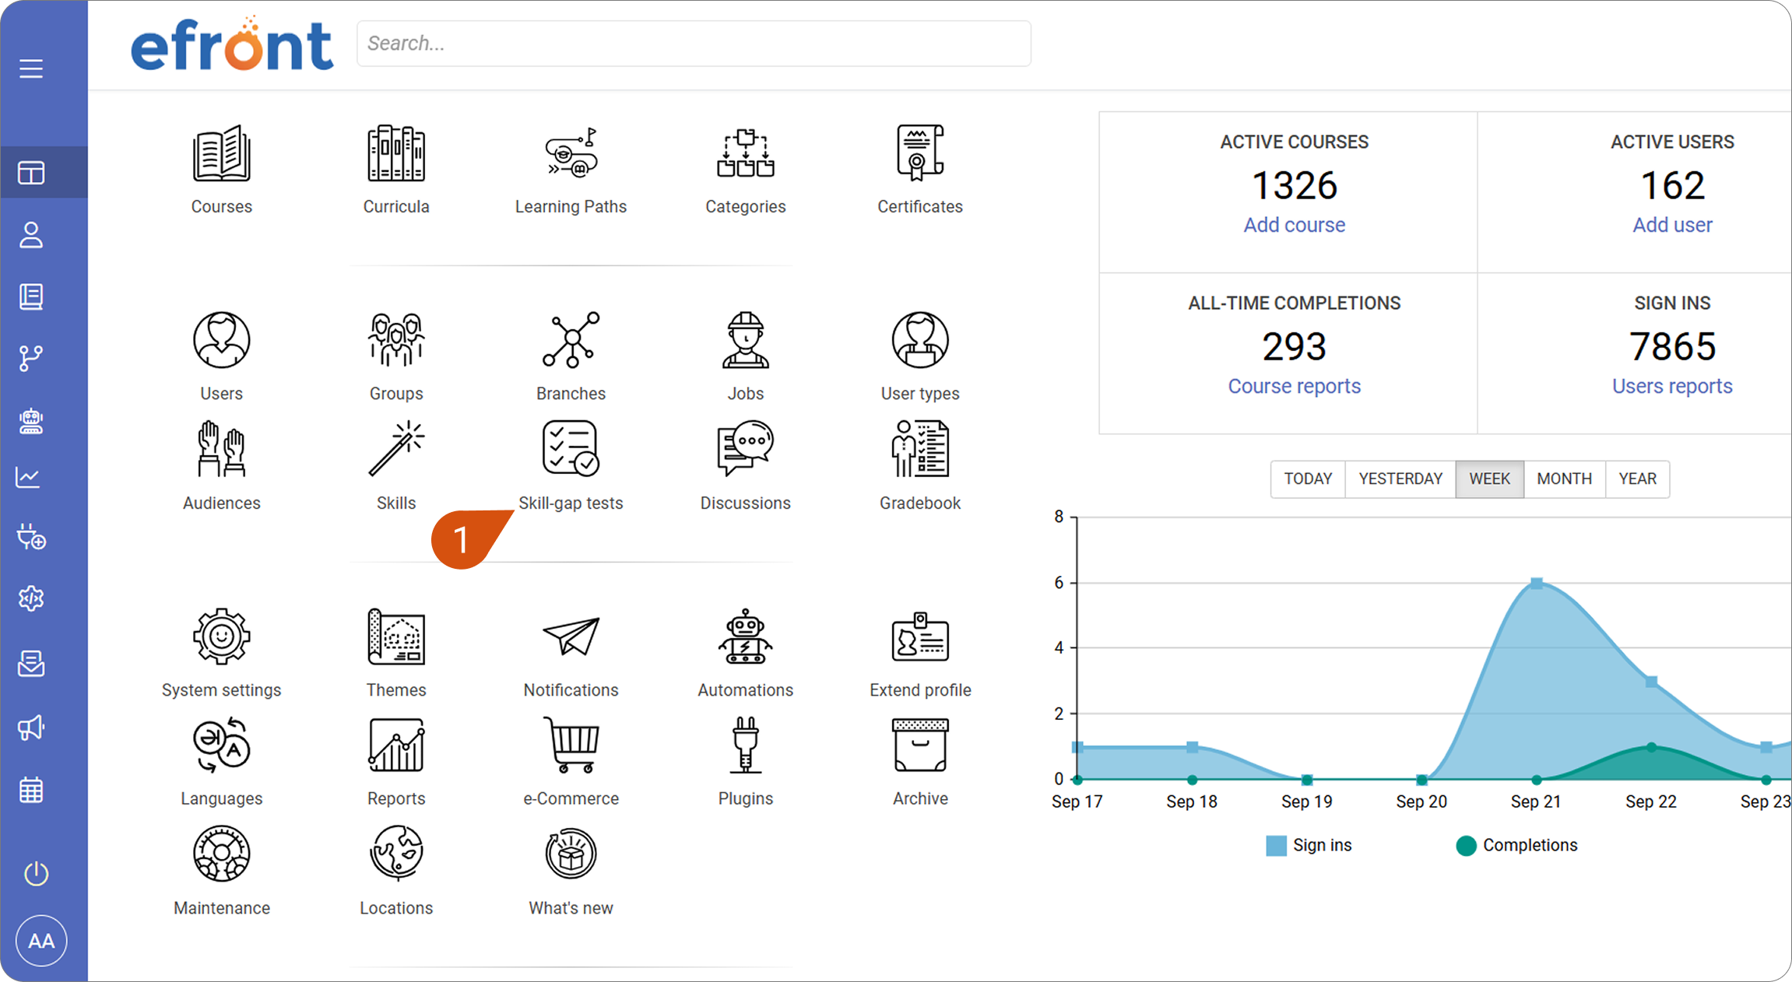Open the Categories icon

745,154
